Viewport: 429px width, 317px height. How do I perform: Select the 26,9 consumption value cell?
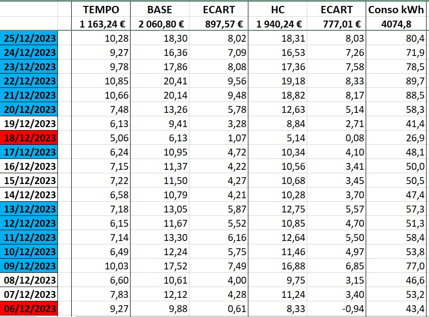396,138
